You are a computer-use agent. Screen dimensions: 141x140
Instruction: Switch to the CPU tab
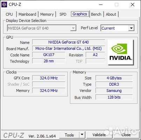(9, 14)
